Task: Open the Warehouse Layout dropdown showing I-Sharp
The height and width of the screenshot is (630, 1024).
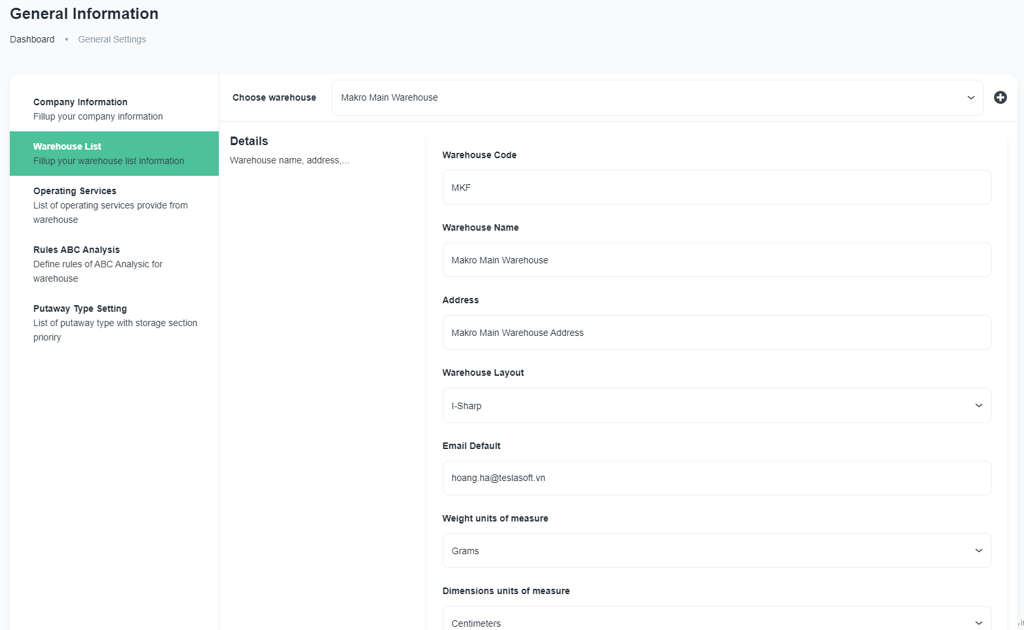Action: coord(716,406)
